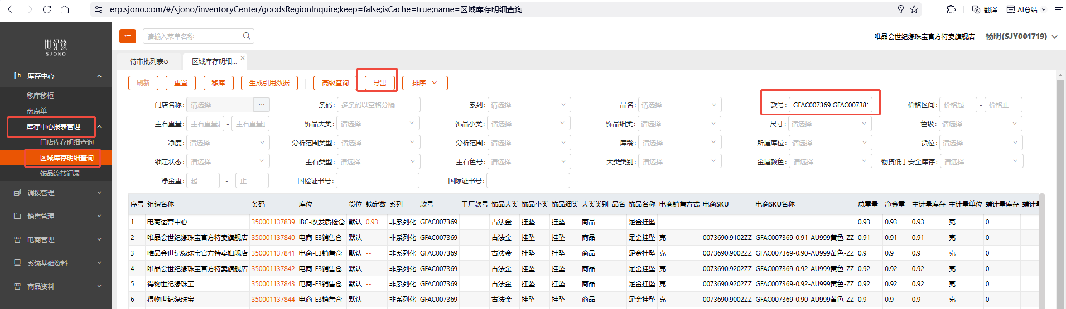Expand the 排序 sort dropdown
The width and height of the screenshot is (1066, 309).
tap(425, 83)
